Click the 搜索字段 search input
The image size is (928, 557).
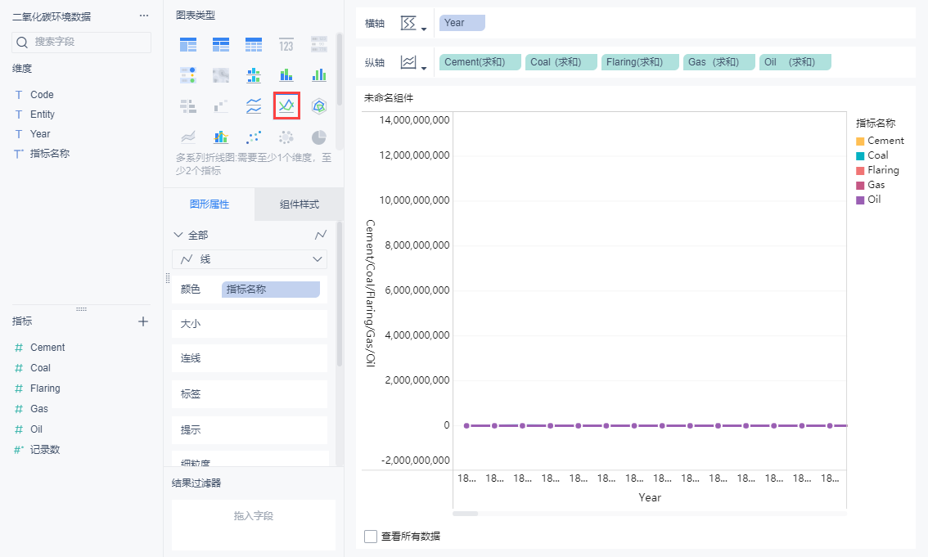[82, 42]
